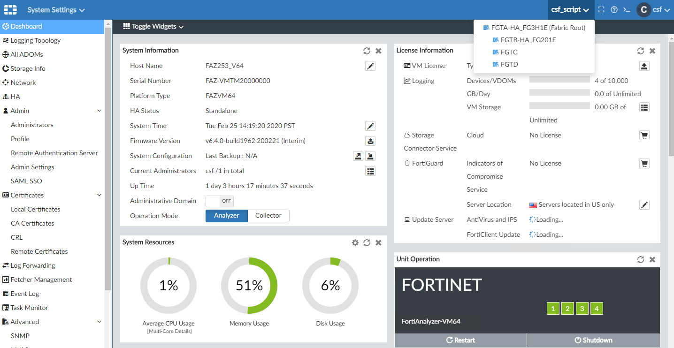Image resolution: width=674 pixels, height=348 pixels.
Task: Open the System Settings dropdown
Action: pyautogui.click(x=56, y=10)
